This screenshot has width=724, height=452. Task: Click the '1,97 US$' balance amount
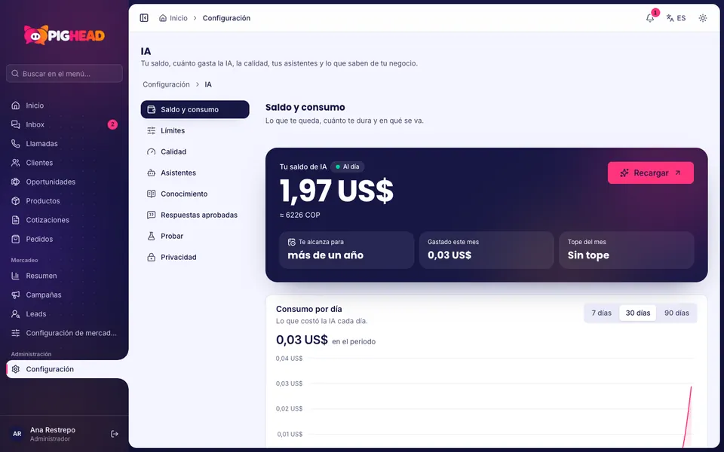(336, 191)
